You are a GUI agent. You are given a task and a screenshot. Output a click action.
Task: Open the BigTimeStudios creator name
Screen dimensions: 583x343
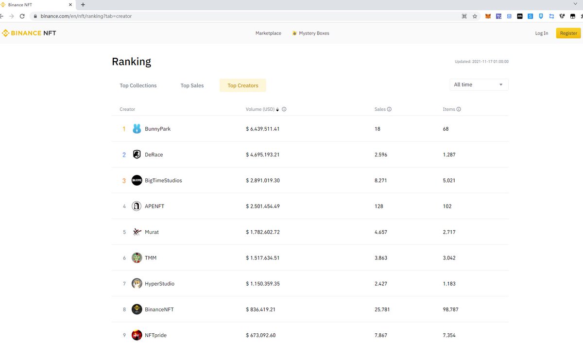163,180
